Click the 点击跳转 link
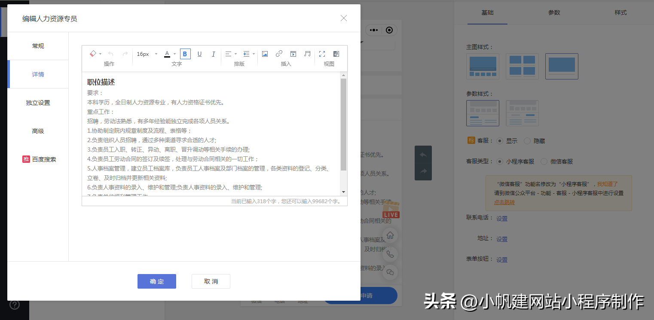 504,202
